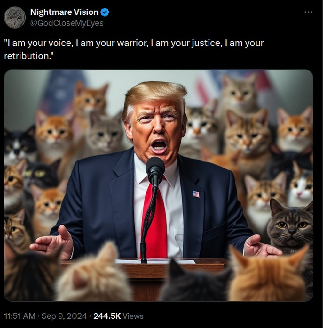323x328 pixels.
Task: Click the Nightmare Vision profile avatar
Action: pyautogui.click(x=15, y=17)
